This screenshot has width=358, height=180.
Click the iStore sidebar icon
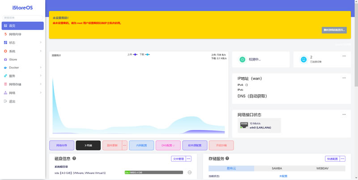(5, 59)
